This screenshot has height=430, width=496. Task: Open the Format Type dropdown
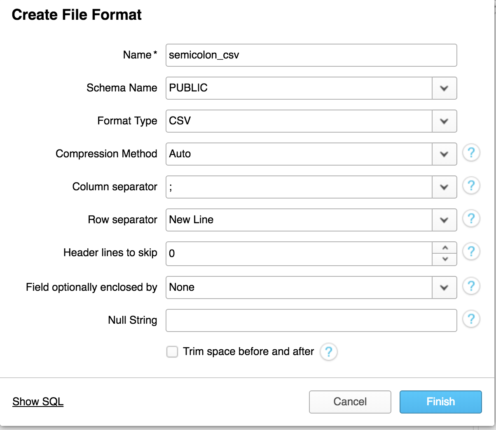click(444, 121)
